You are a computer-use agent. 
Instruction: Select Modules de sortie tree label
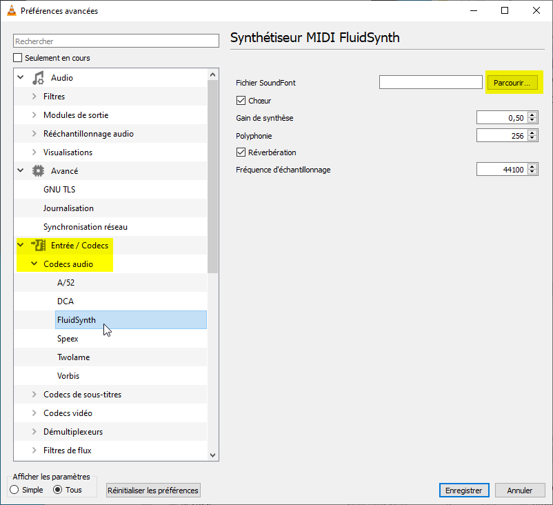tap(76, 115)
